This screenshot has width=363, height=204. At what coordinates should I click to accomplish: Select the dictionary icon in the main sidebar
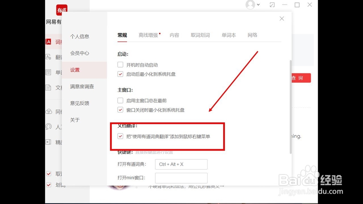[x=48, y=42]
